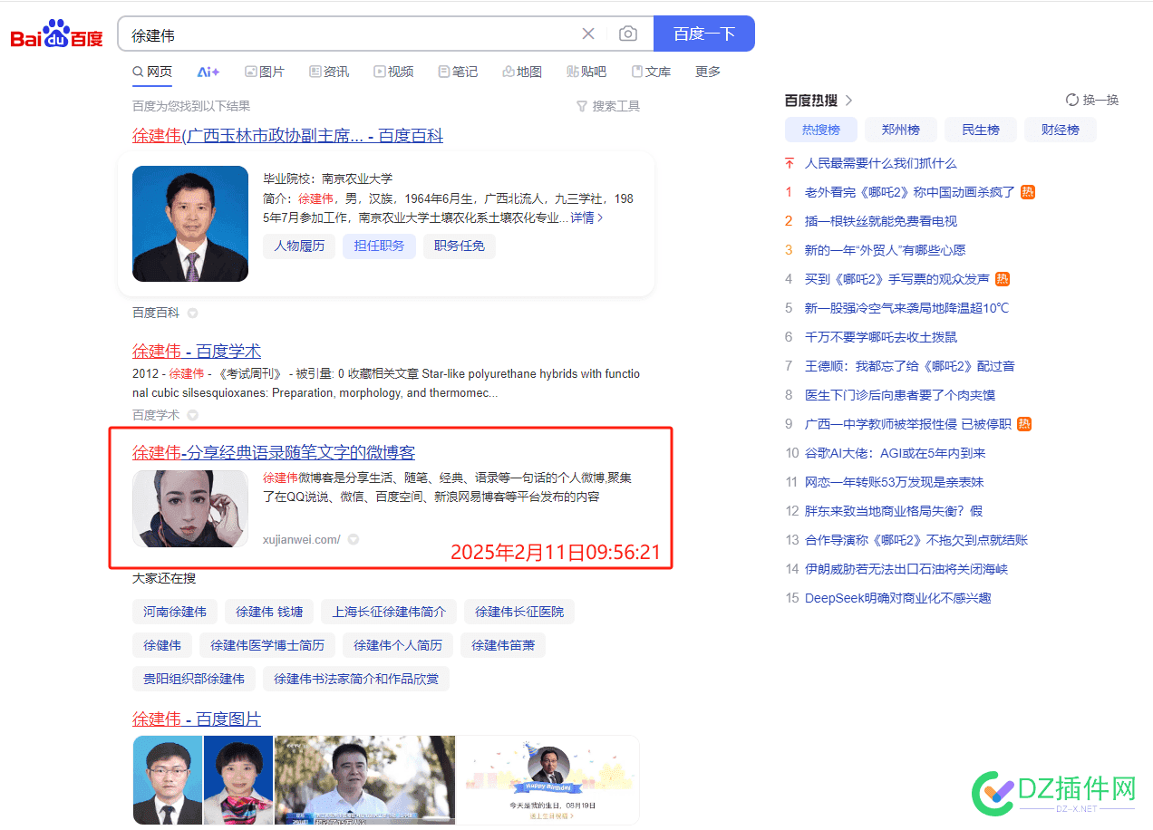Click the 职务任免 button
This screenshot has height=830, width=1153.
click(x=460, y=246)
